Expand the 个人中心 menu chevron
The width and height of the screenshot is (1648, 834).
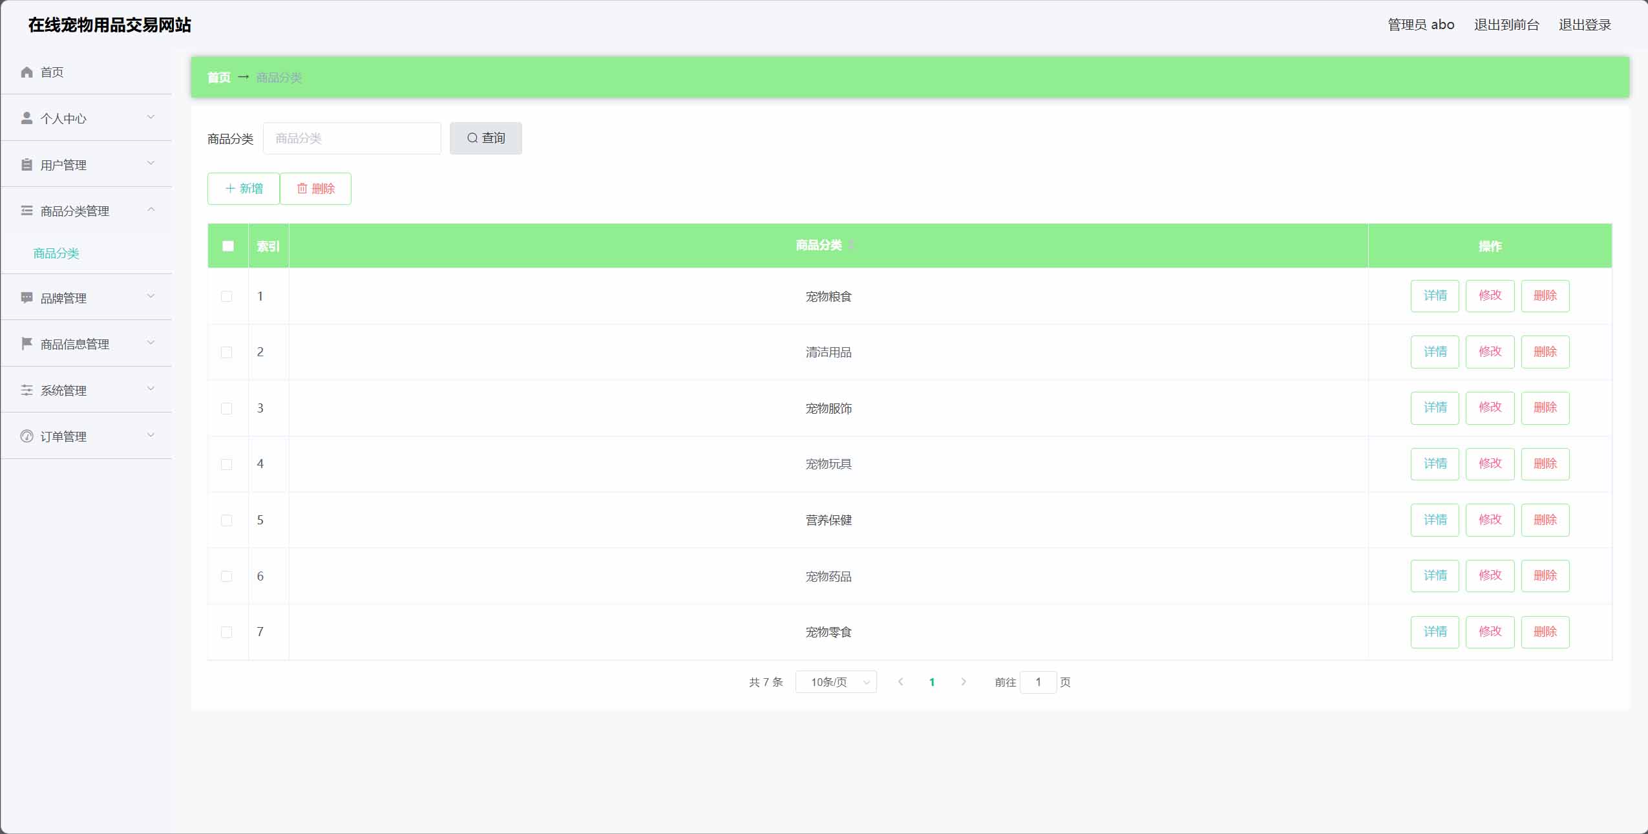[x=151, y=117]
